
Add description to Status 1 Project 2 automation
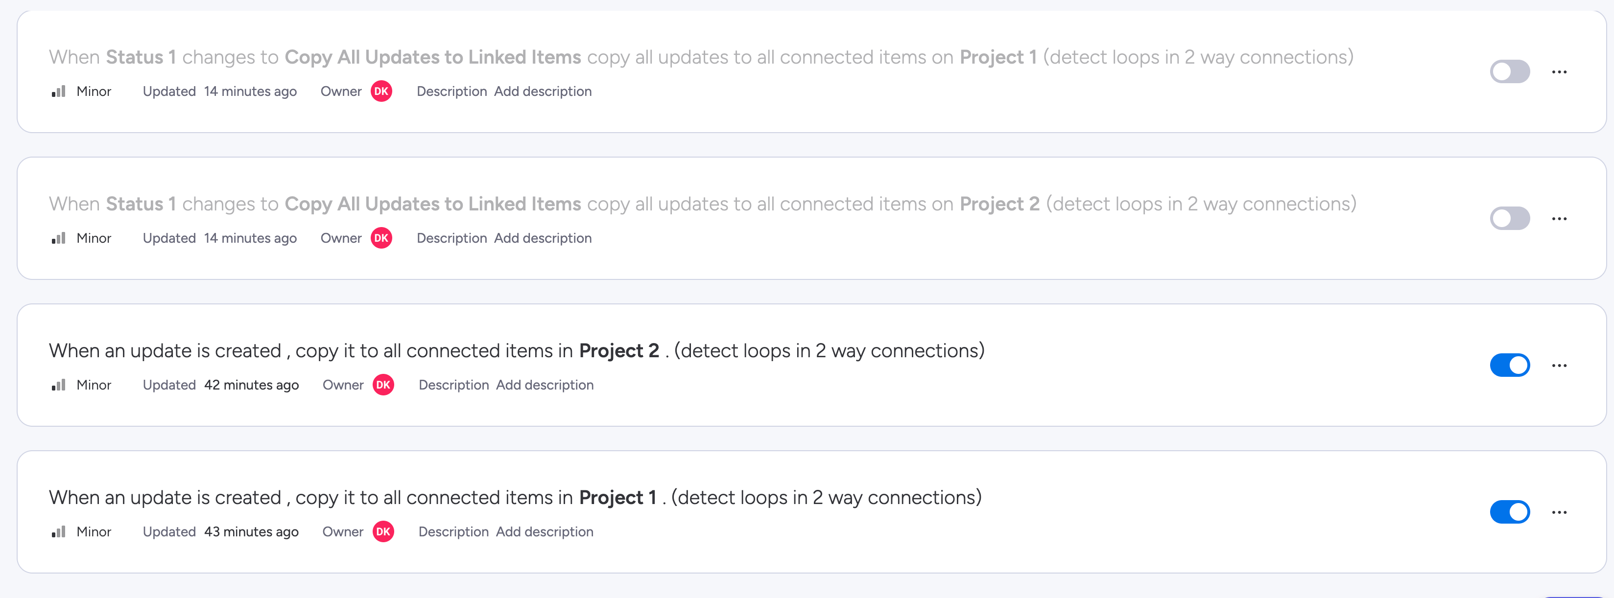point(543,238)
